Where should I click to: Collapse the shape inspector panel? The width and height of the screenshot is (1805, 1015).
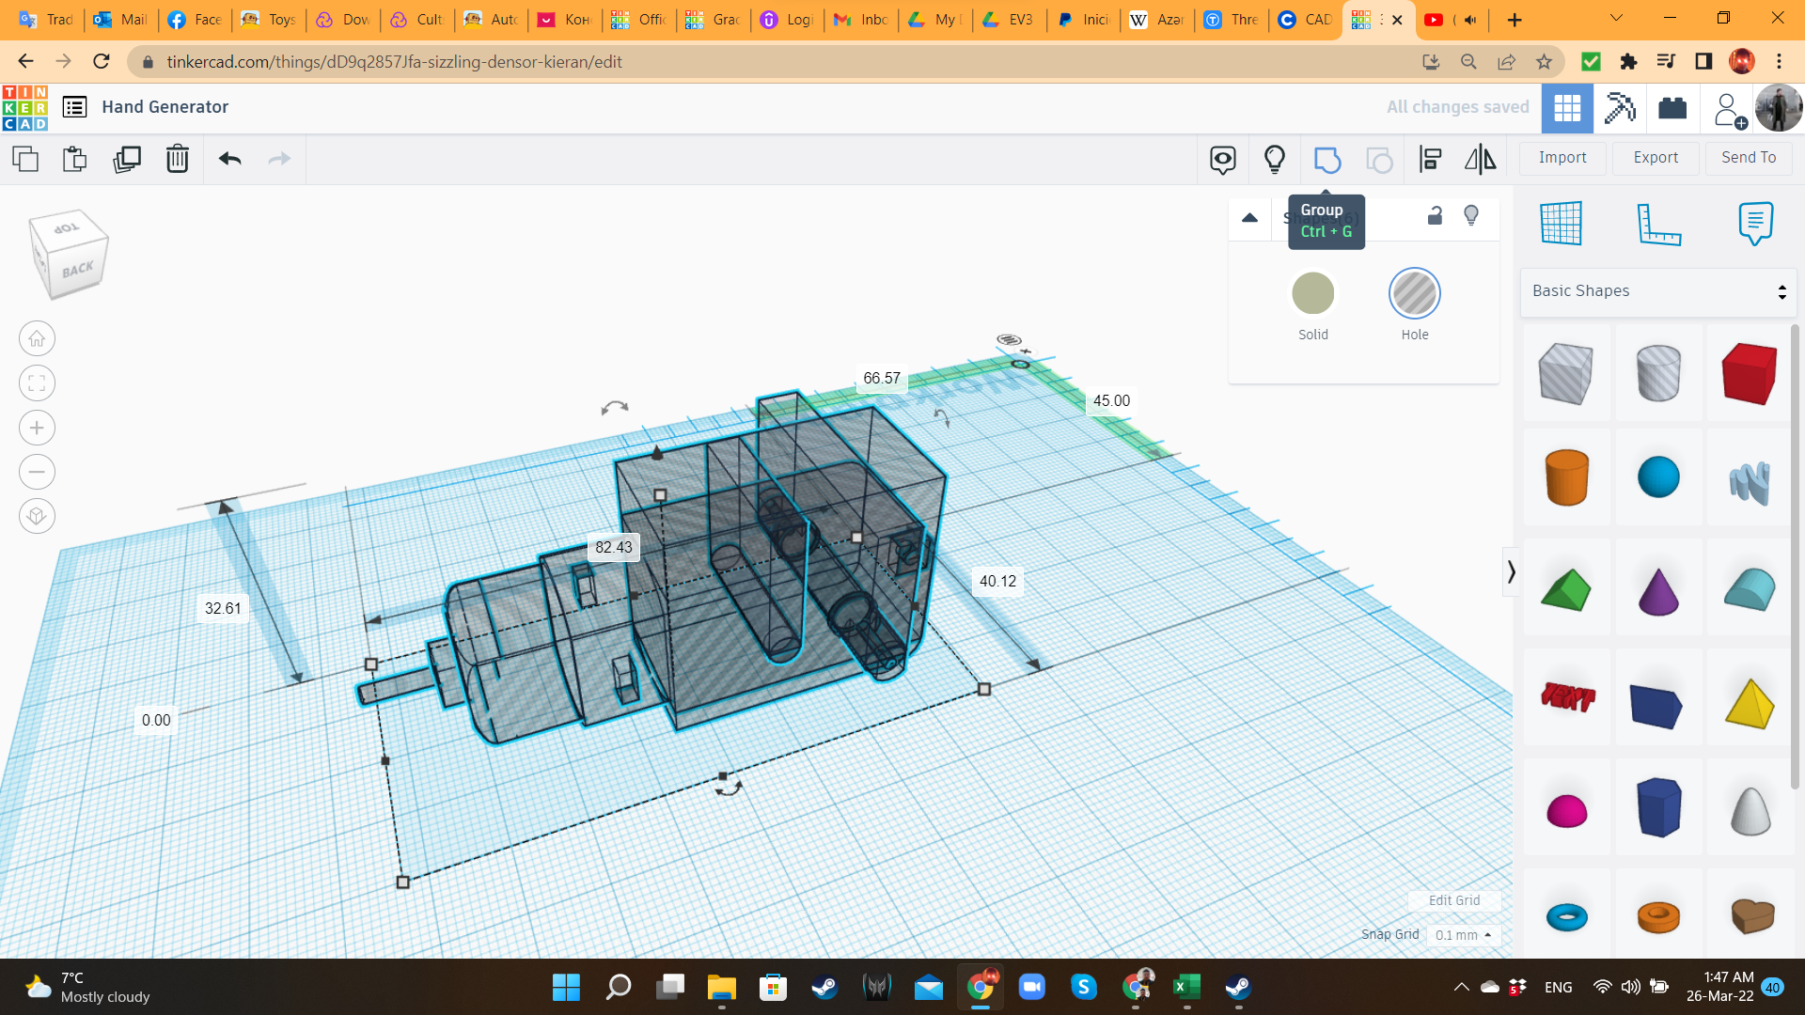tap(1249, 218)
